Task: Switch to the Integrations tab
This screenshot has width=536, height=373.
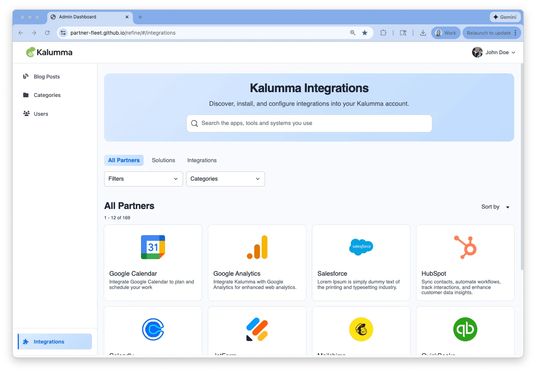Action: click(x=202, y=160)
